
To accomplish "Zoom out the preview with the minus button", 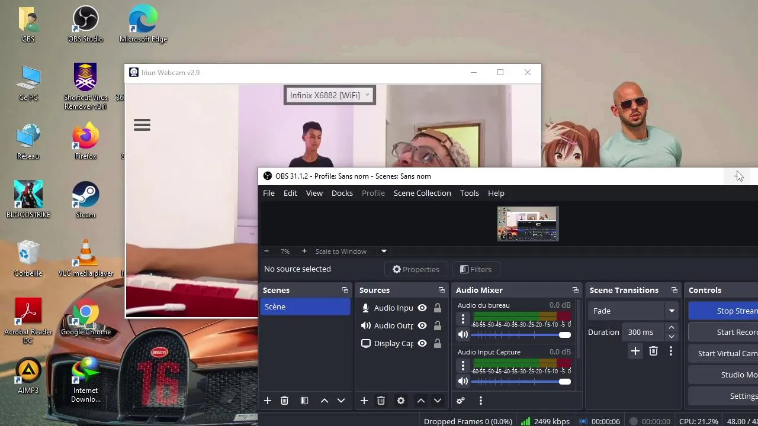I will point(266,251).
